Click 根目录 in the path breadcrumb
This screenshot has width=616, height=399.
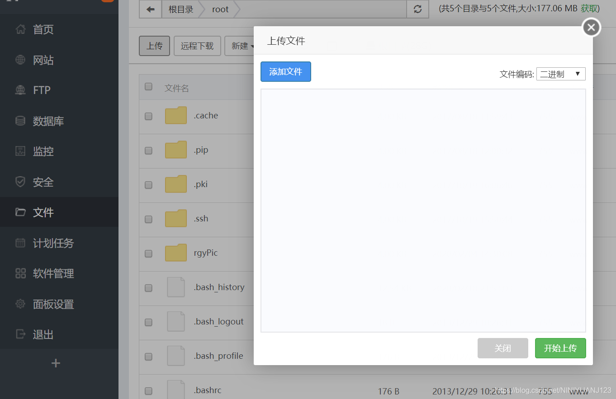click(181, 9)
